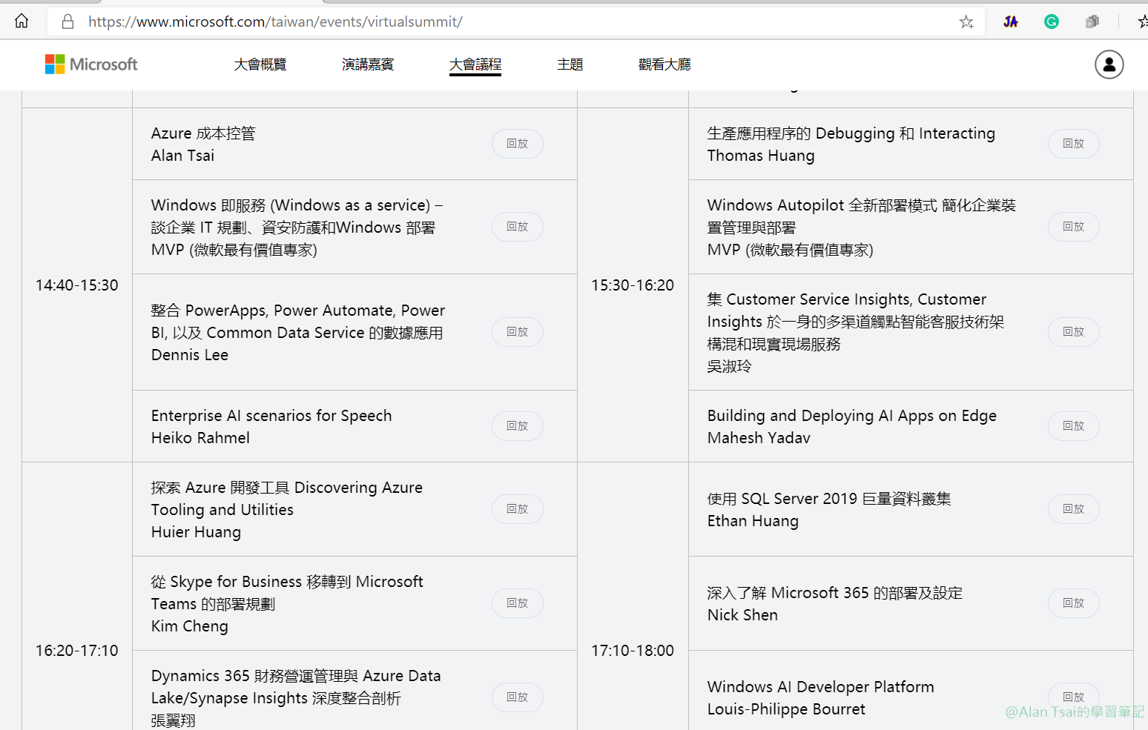
Task: Replay 吳淑玲's Customer Service Insights session
Action: pyautogui.click(x=1074, y=332)
